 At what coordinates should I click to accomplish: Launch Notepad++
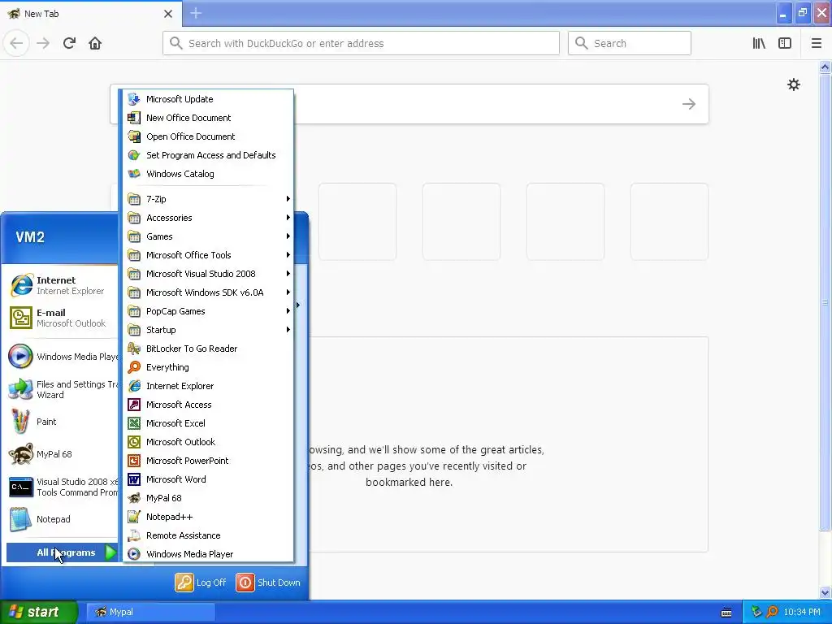[x=208, y=517]
